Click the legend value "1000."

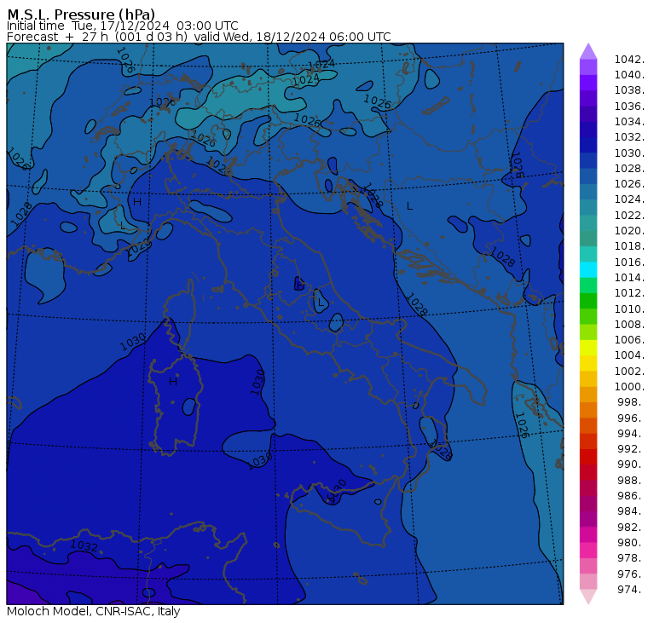(629, 386)
